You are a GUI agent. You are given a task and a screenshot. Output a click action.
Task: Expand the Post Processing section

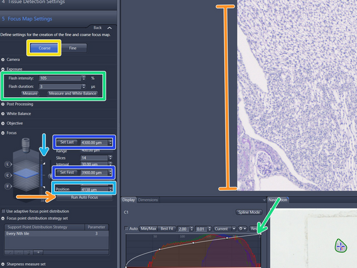pyautogui.click(x=3, y=104)
